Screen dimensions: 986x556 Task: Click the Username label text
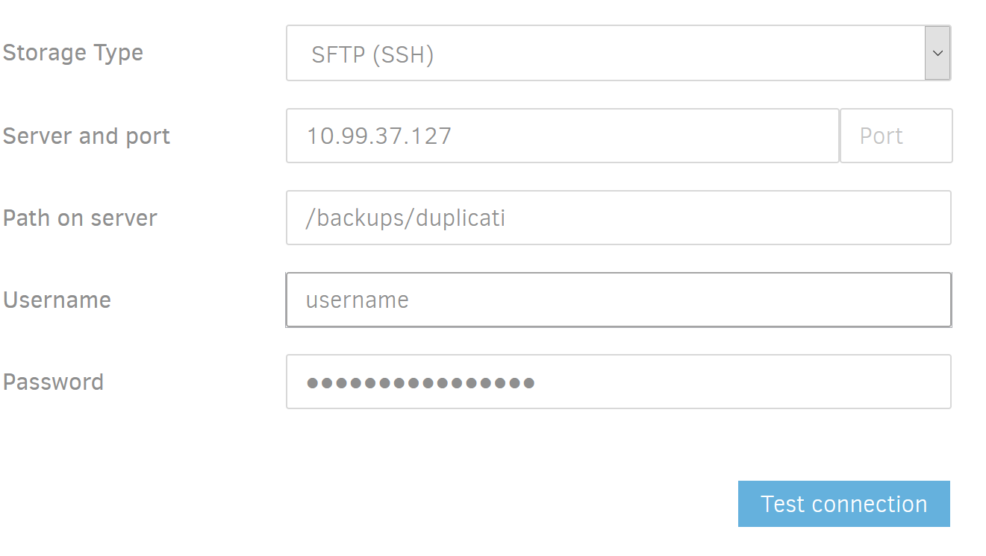coord(57,300)
